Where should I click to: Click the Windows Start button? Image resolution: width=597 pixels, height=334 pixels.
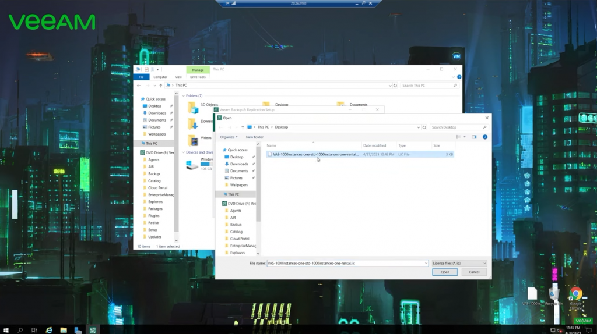(6, 330)
